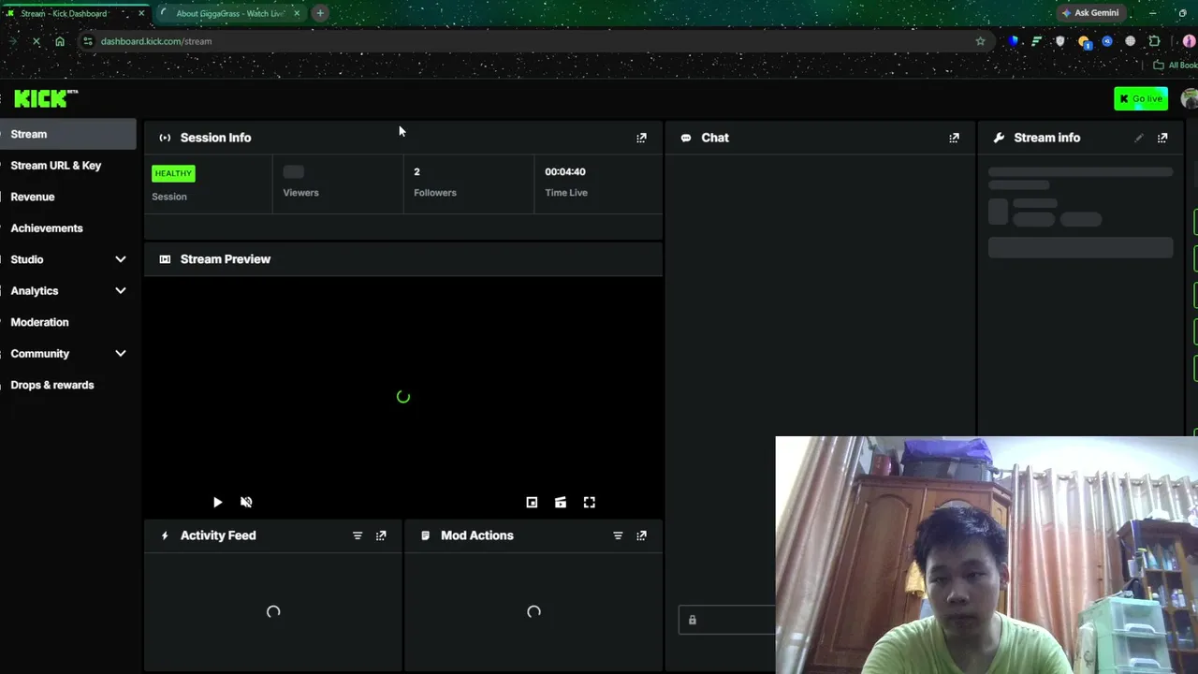The width and height of the screenshot is (1198, 674).
Task: Close the Stream - Kick Dashboard tab
Action: tap(141, 13)
